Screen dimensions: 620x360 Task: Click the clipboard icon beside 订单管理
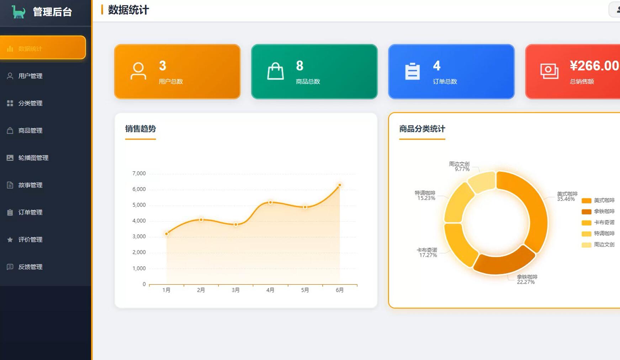point(10,212)
